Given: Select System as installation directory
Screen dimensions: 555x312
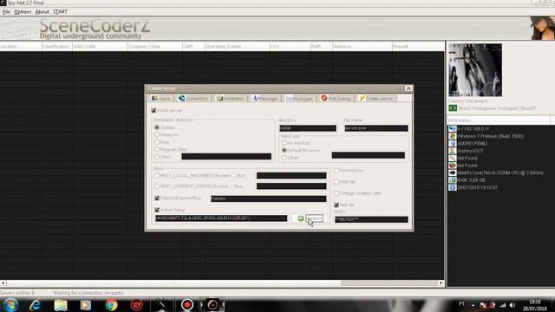Looking at the screenshot, I should coord(157,127).
